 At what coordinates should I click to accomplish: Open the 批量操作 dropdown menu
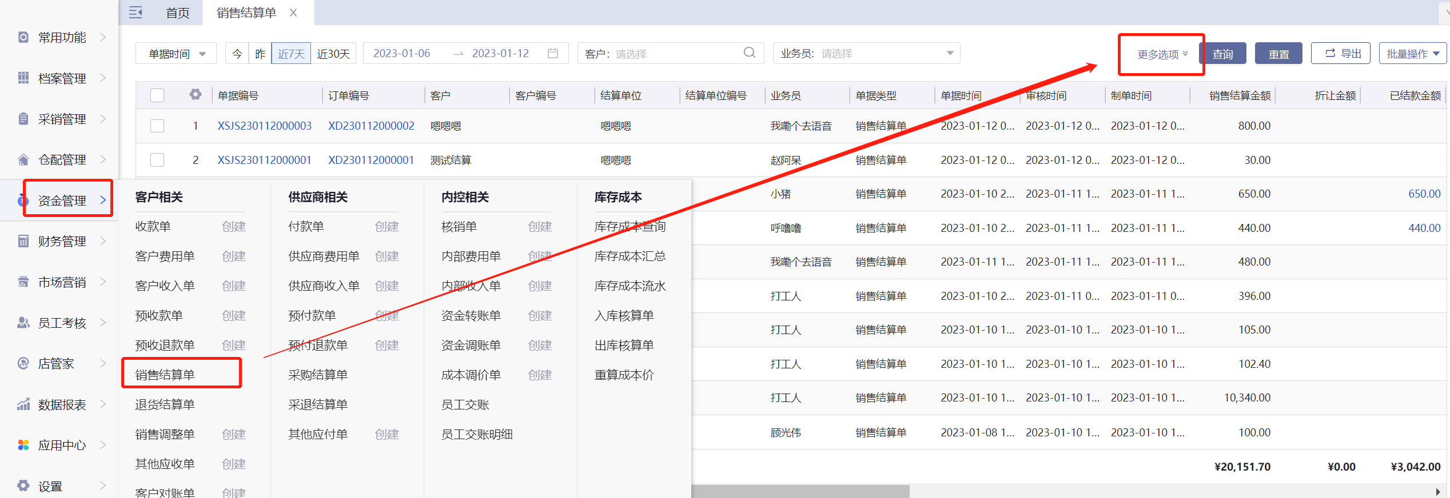click(x=1412, y=54)
